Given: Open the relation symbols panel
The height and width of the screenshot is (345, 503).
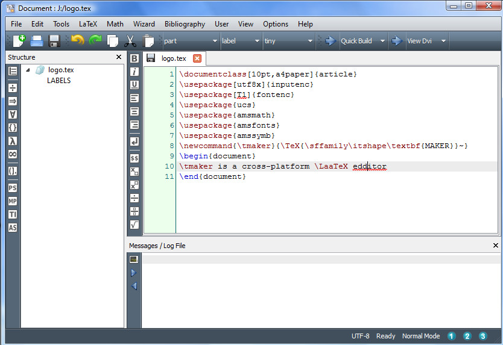Looking at the screenshot, I should (x=13, y=88).
